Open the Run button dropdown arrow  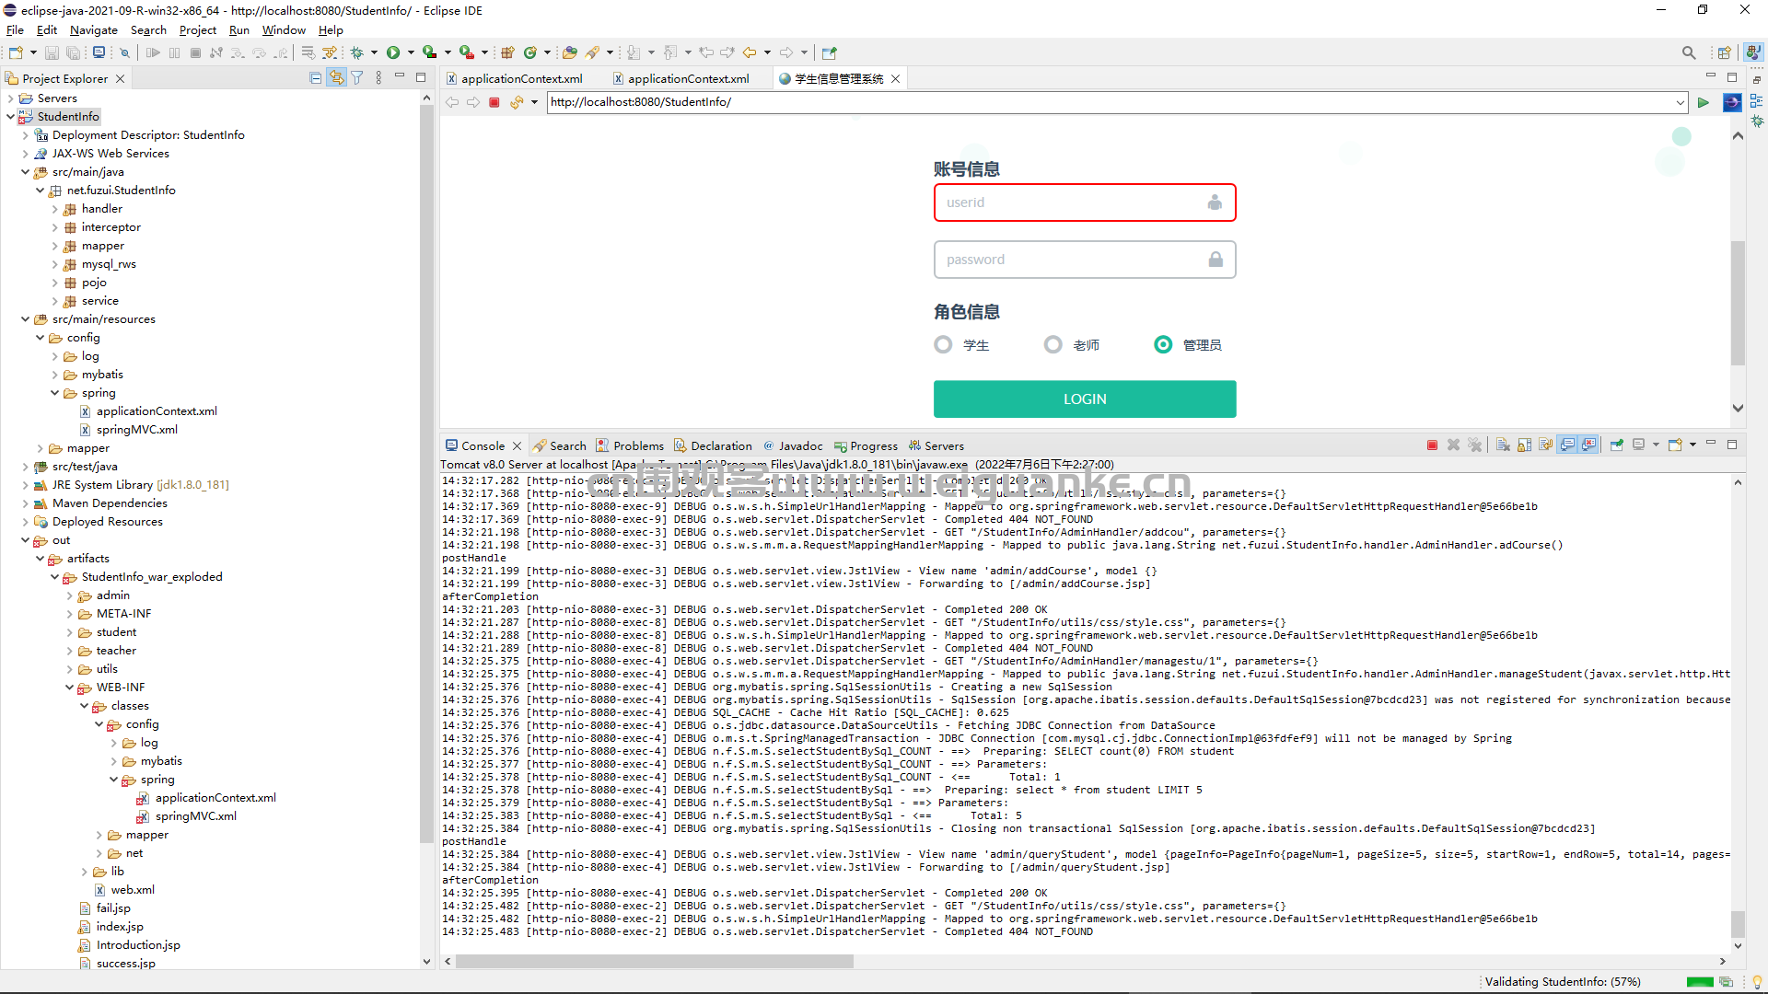[x=411, y=52]
